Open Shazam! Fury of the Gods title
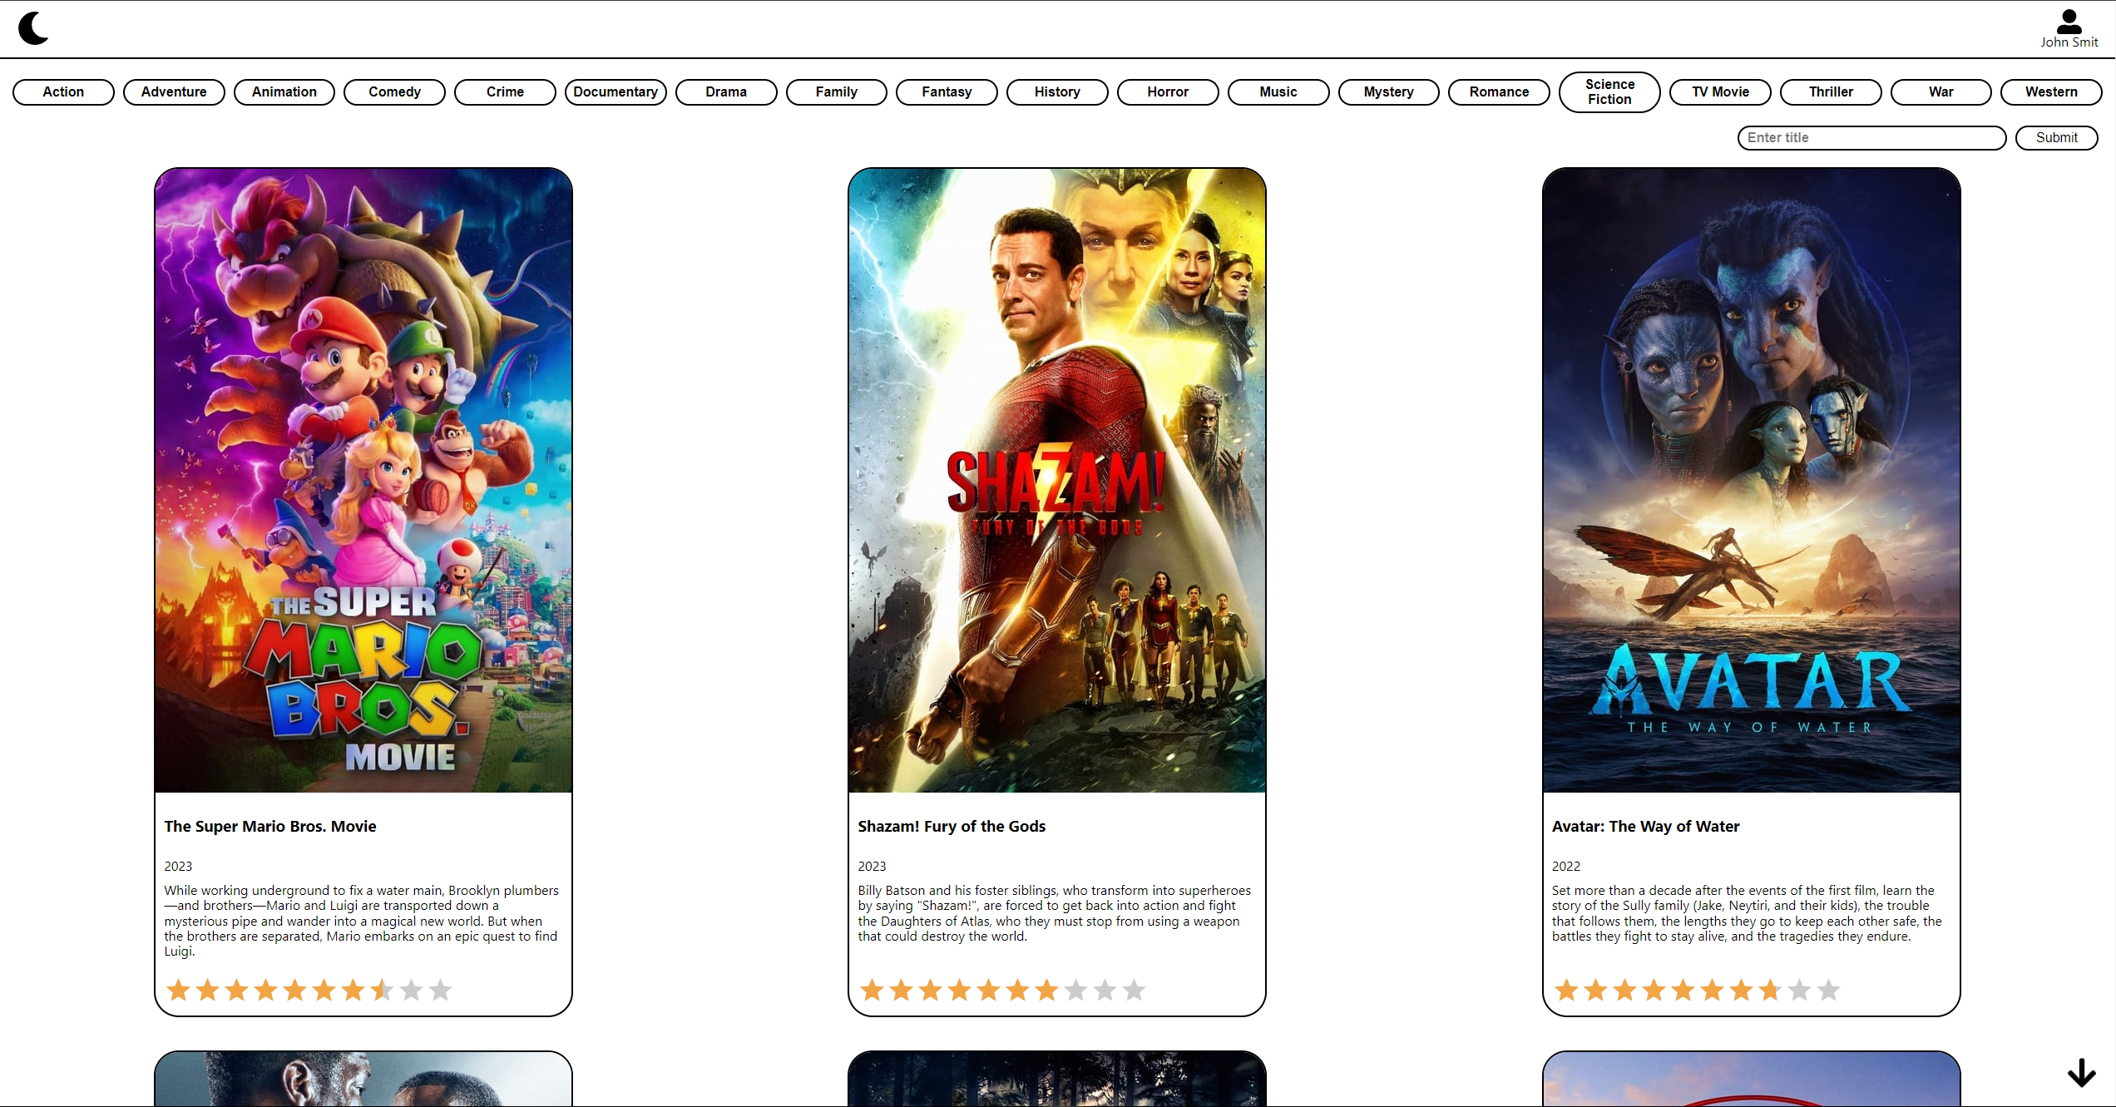The height and width of the screenshot is (1107, 2116). pos(952,826)
